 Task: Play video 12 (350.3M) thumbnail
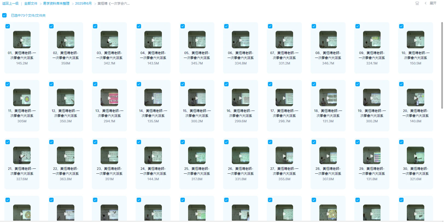click(66, 97)
